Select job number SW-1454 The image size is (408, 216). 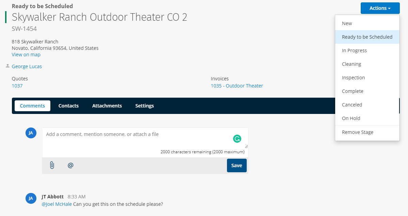(24, 29)
